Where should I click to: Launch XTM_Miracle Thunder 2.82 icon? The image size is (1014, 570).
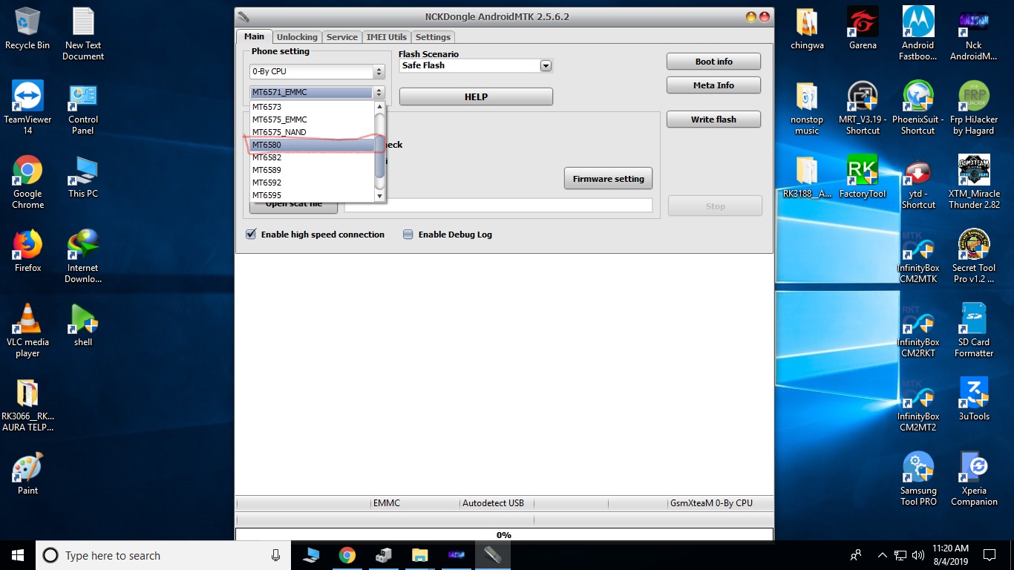[x=974, y=182]
